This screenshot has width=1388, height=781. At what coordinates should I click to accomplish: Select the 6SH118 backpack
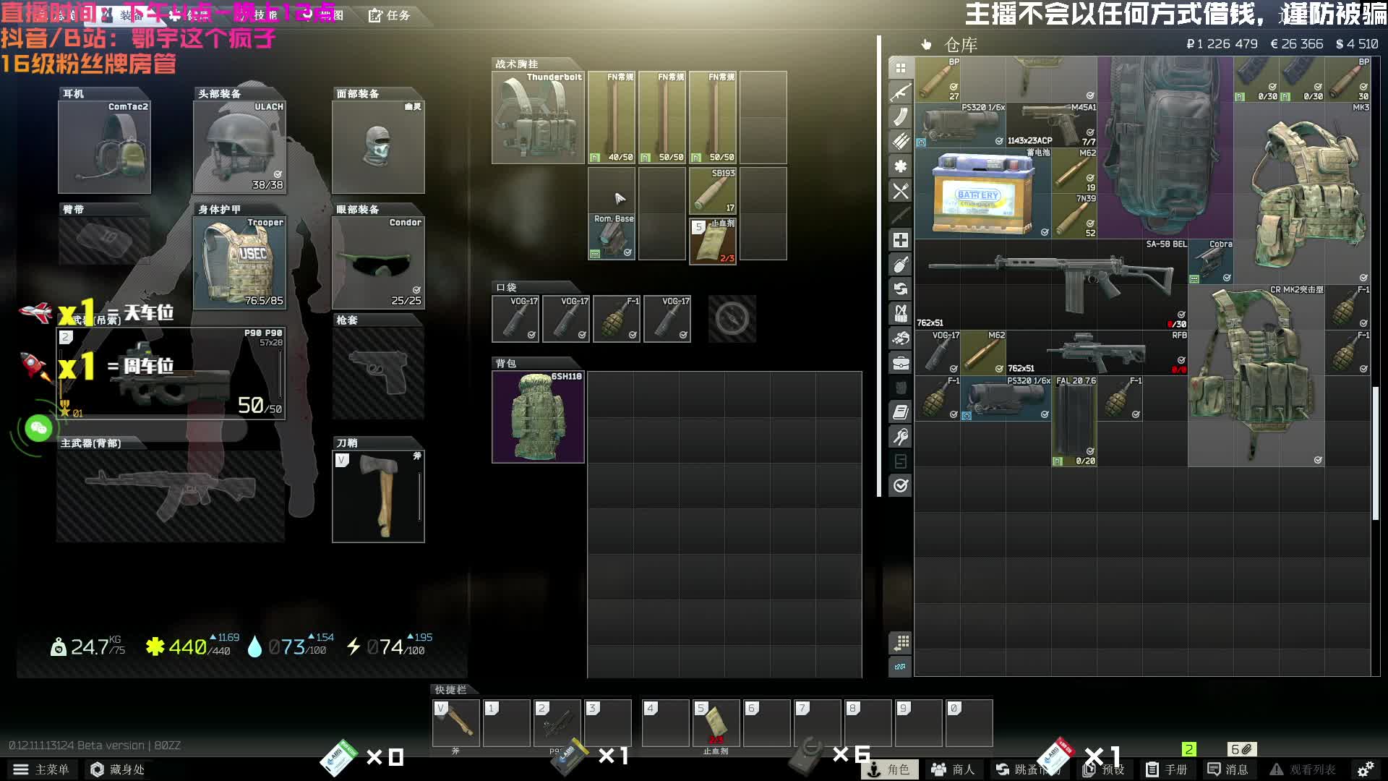pos(538,417)
